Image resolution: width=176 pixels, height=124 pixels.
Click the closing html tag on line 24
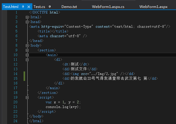pyautogui.click(x=36, y=121)
